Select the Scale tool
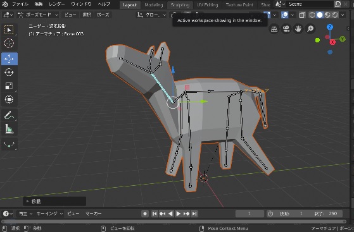 pyautogui.click(x=9, y=86)
